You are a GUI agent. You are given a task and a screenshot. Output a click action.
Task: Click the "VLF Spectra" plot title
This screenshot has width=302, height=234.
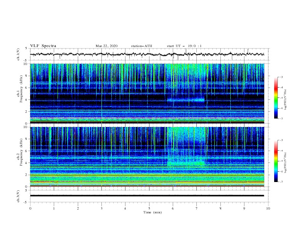(x=43, y=46)
